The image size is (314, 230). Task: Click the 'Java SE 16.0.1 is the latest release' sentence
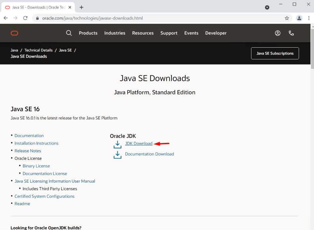point(64,118)
